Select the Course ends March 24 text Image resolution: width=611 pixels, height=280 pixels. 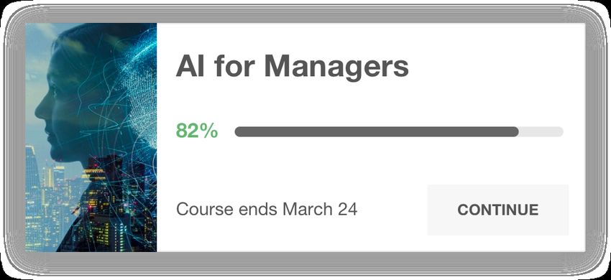(x=267, y=210)
